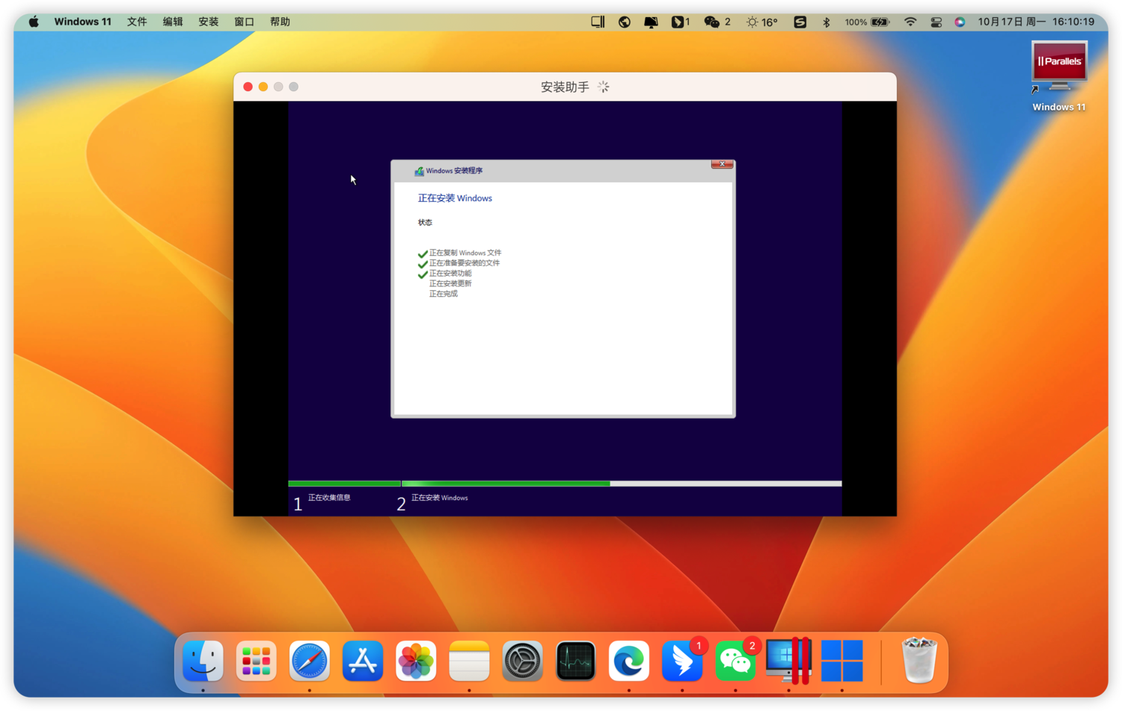
Task: Click the 状态 label
Action: (x=425, y=222)
